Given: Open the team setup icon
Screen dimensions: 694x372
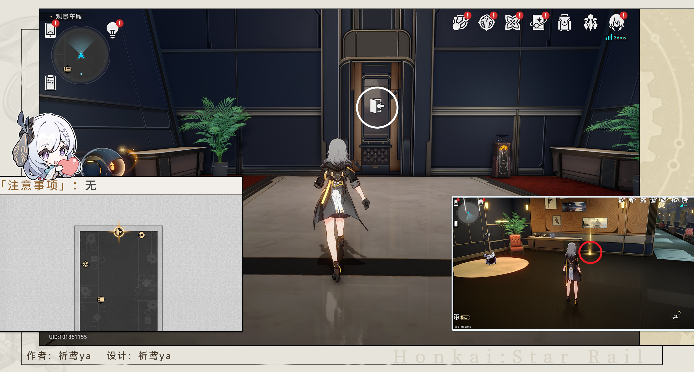Looking at the screenshot, I should tap(591, 23).
